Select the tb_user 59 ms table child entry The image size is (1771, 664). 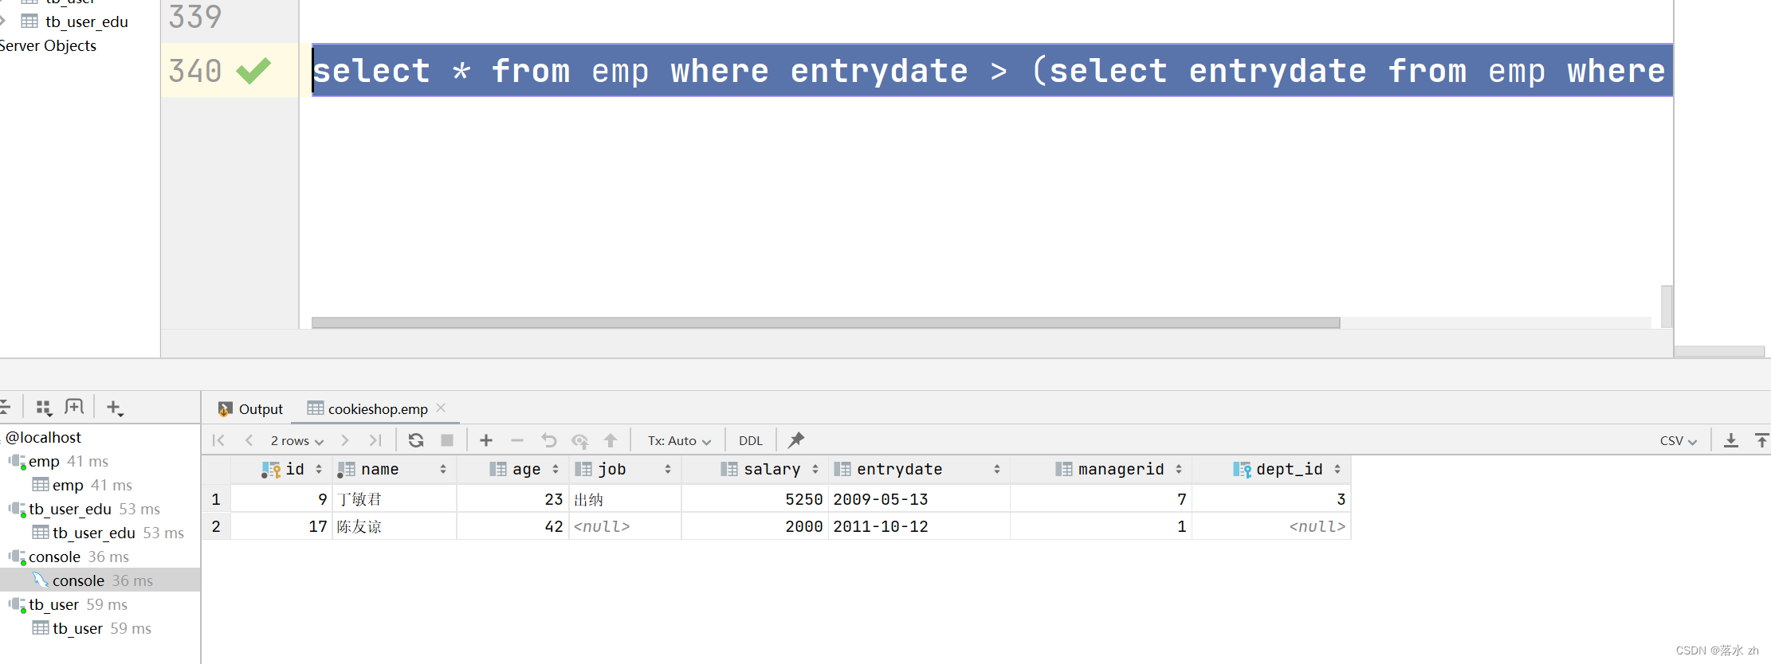(x=91, y=628)
